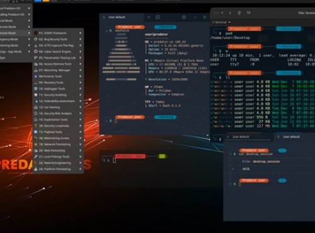Viewport: 315px width, 233px height.
Task: Click the Mounting Manager icon
Action: [36, 70]
